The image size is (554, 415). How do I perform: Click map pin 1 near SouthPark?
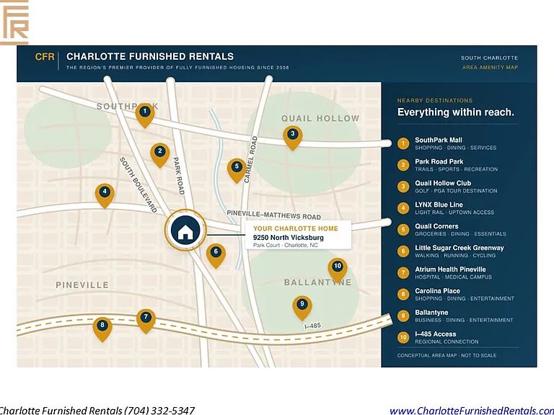point(145,115)
